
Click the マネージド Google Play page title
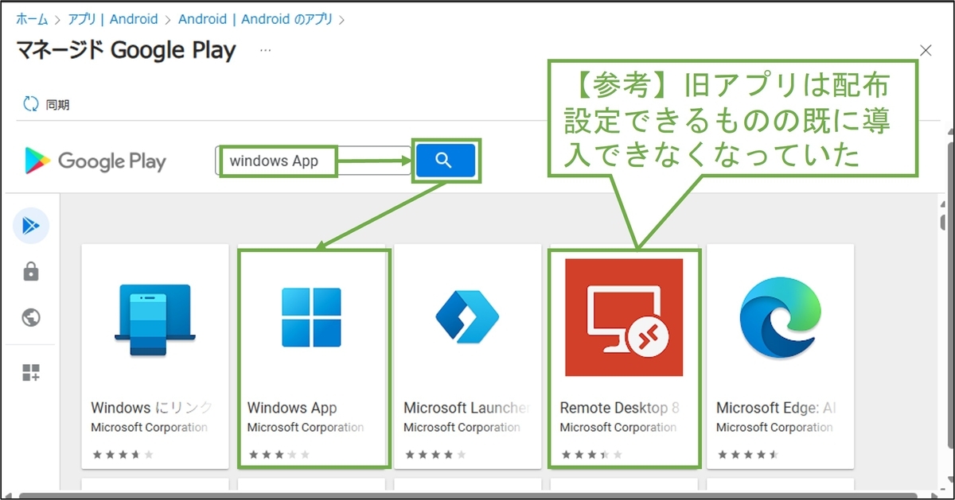click(x=127, y=50)
